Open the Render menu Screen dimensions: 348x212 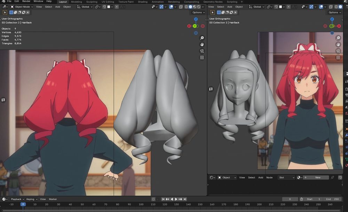[x=26, y=1]
